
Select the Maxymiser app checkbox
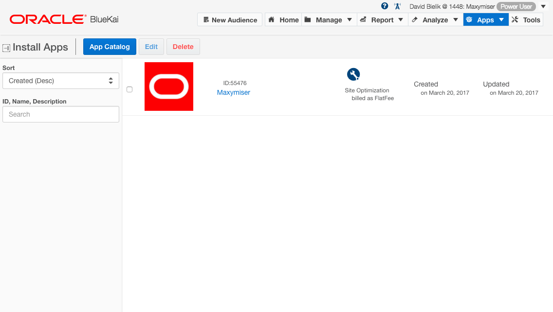pyautogui.click(x=129, y=89)
